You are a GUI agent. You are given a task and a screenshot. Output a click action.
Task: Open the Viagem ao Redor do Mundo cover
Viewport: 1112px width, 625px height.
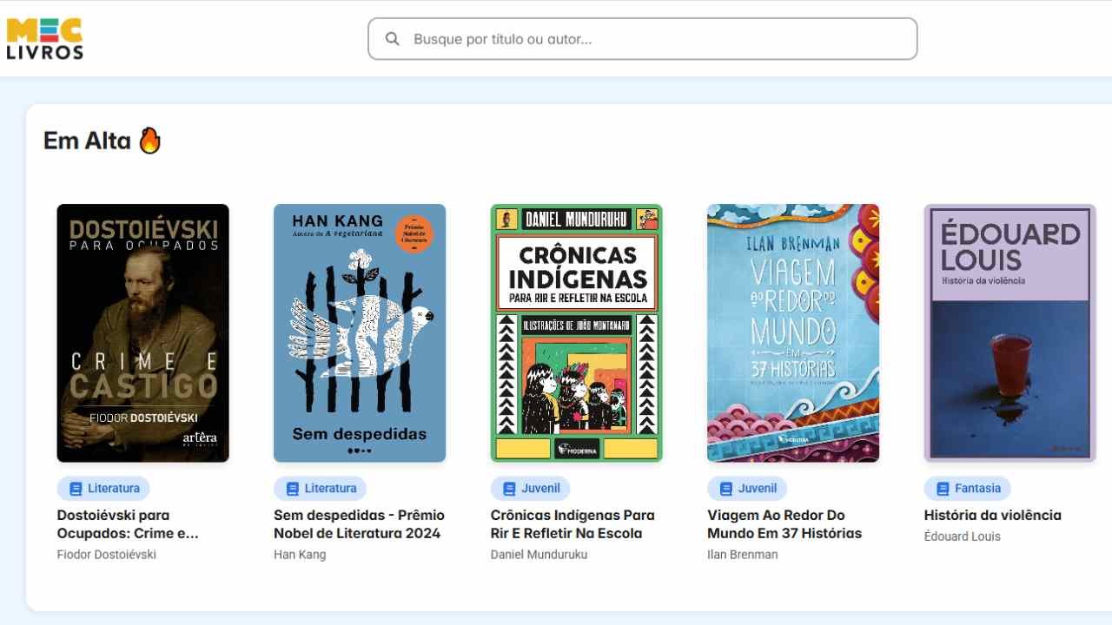pyautogui.click(x=793, y=333)
